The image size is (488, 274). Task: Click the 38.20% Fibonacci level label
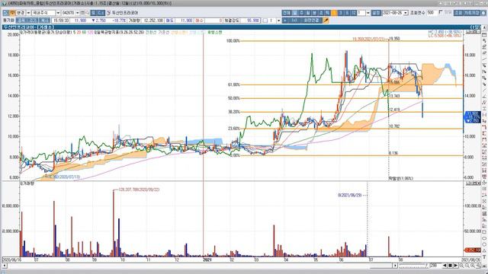click(234, 112)
